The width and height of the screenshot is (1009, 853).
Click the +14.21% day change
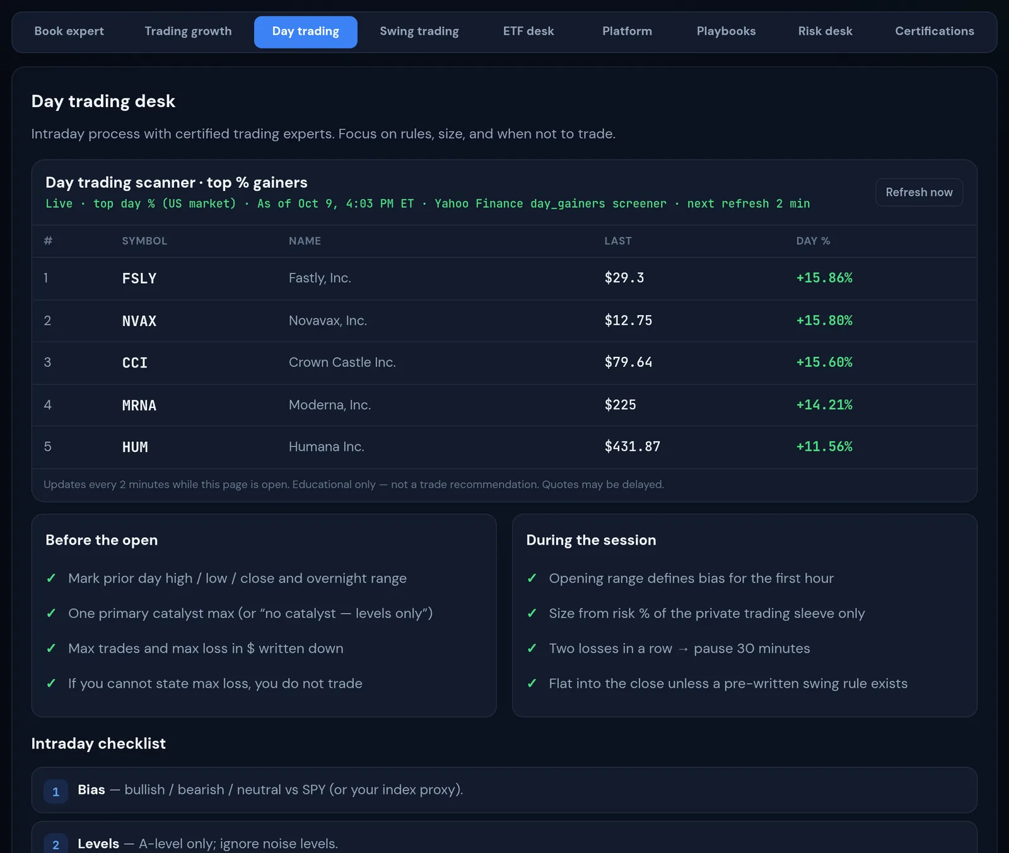pyautogui.click(x=824, y=405)
